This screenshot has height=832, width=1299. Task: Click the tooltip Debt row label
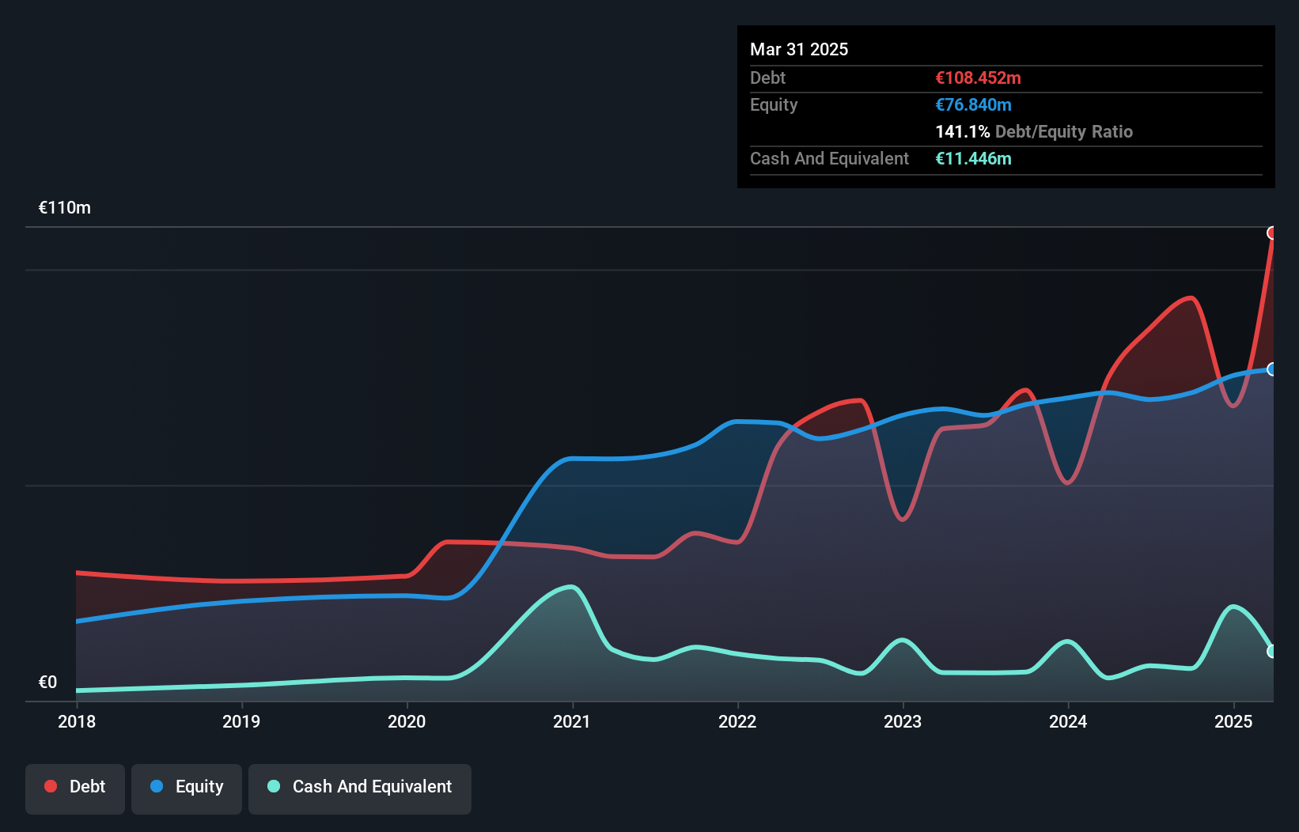click(x=767, y=78)
